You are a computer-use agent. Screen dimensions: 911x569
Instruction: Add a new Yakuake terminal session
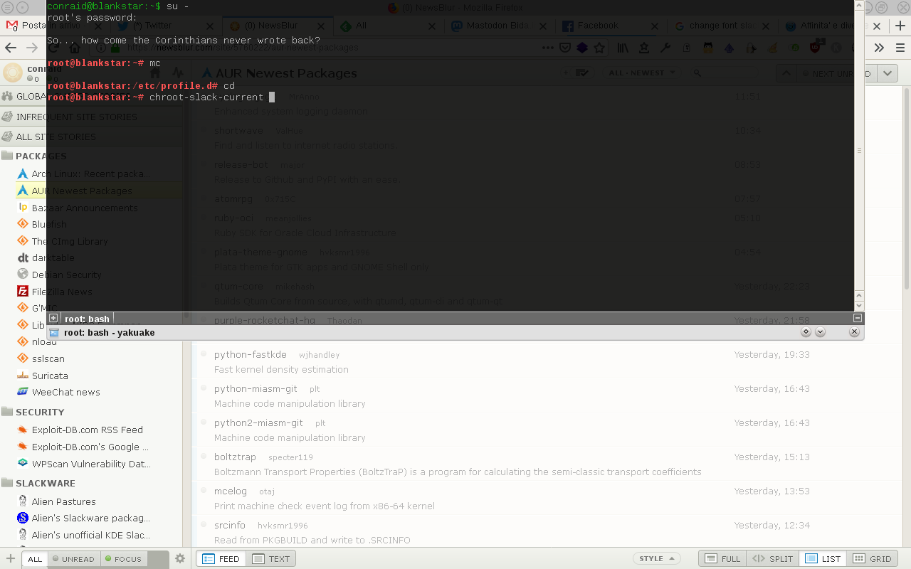(53, 319)
